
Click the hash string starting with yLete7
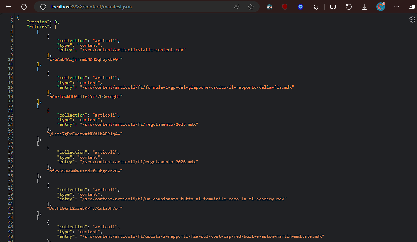(85, 134)
